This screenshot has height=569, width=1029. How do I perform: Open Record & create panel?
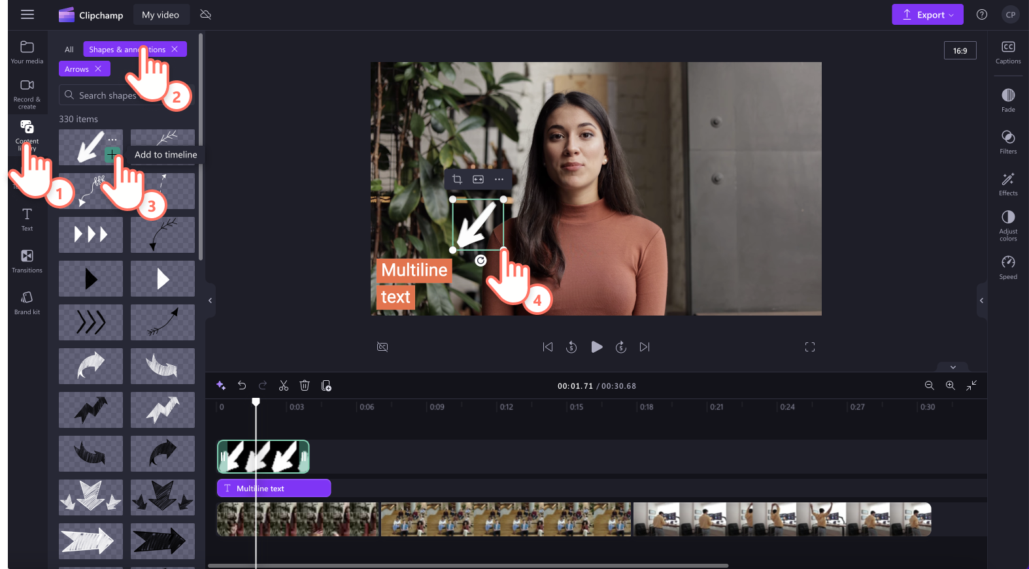click(27, 94)
